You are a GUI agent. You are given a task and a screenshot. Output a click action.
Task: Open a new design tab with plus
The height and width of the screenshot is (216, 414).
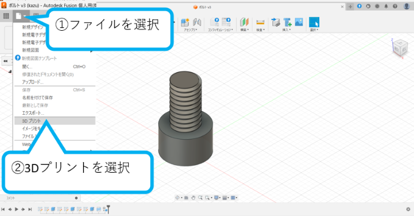[x=350, y=7]
